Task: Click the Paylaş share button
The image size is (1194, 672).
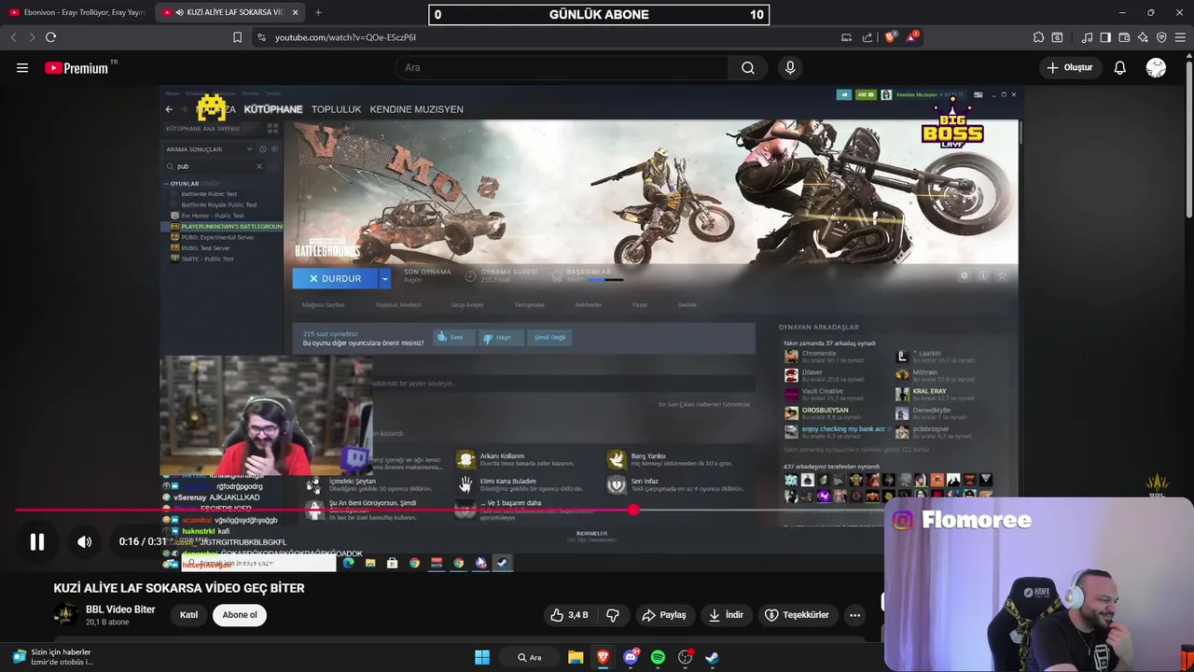Action: click(664, 615)
